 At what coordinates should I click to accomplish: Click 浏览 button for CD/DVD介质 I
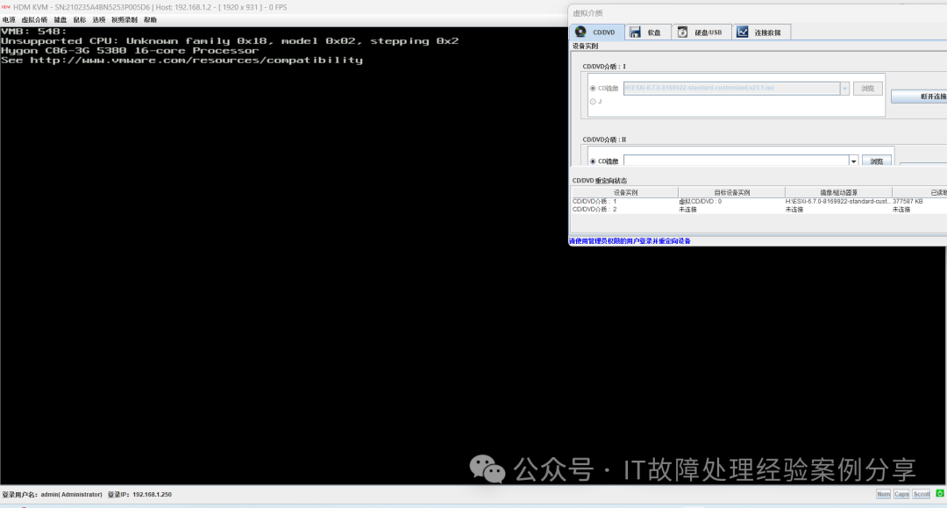click(x=868, y=89)
